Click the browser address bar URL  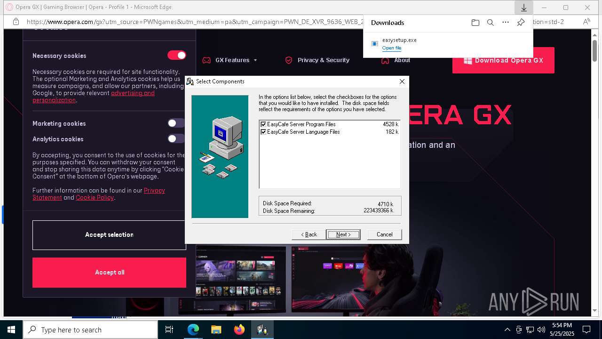tap(195, 22)
